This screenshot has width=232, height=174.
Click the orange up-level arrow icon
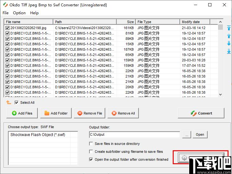[x=9, y=103]
